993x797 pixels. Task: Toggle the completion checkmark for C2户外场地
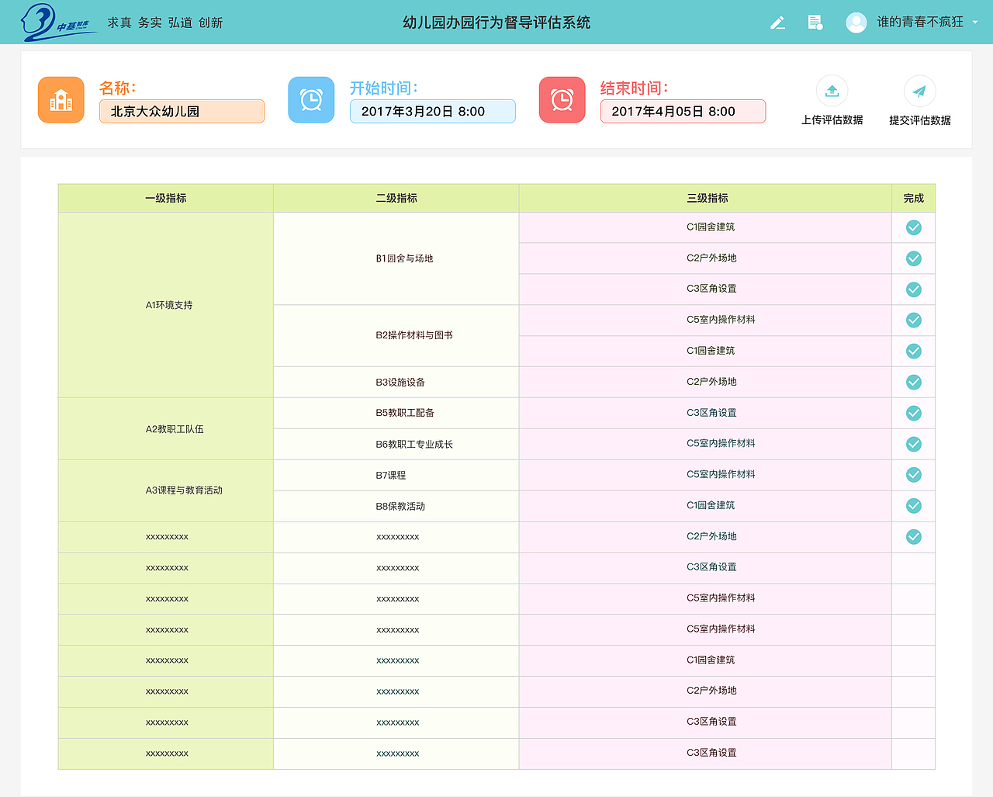click(913, 258)
